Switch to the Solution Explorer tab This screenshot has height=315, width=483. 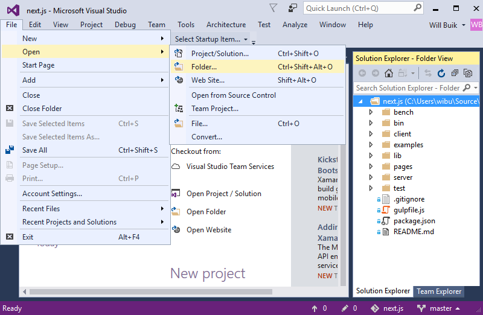tap(383, 291)
